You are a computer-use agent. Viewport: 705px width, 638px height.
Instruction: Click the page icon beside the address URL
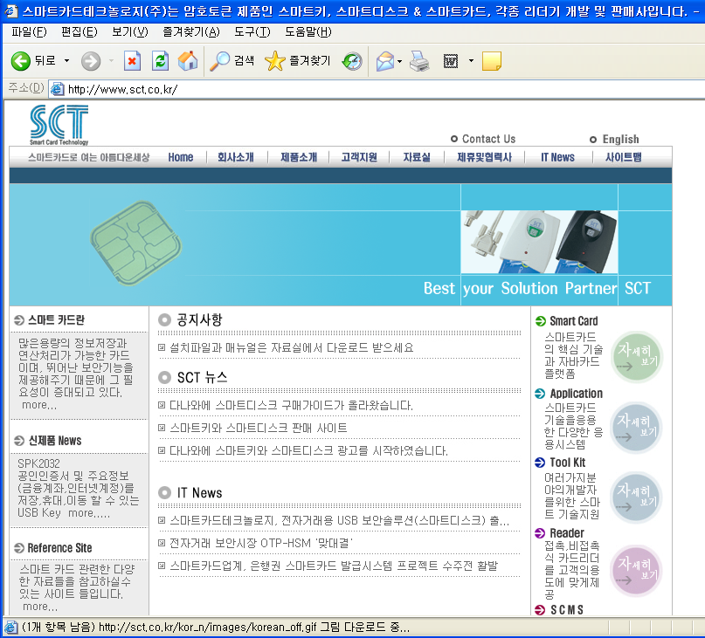57,89
